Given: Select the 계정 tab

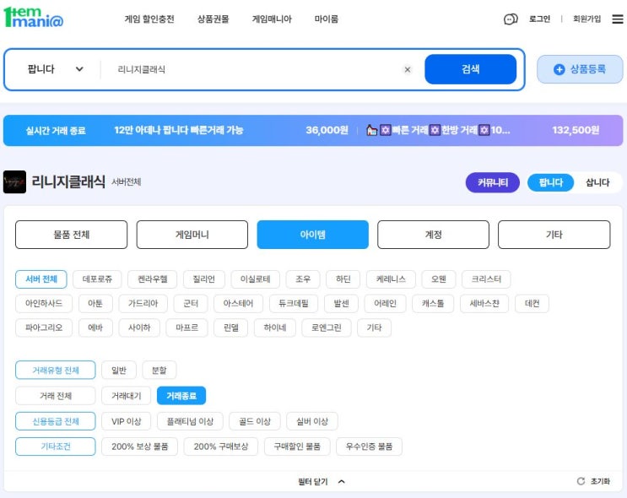Looking at the screenshot, I should 433,235.
